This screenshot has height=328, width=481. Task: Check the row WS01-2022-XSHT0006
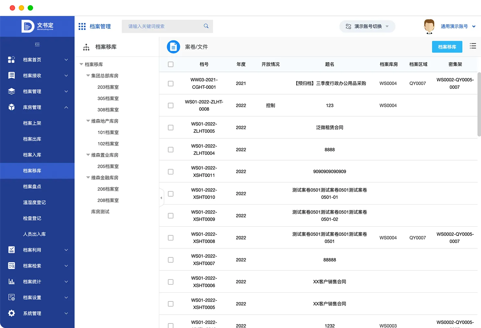pos(171,282)
